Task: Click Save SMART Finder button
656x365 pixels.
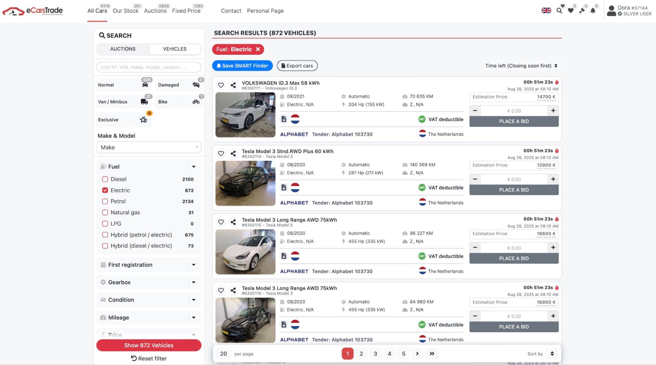Action: coord(242,66)
